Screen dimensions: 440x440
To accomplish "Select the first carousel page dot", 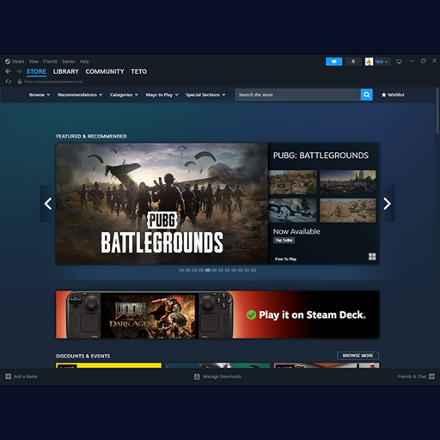I will coord(181,270).
